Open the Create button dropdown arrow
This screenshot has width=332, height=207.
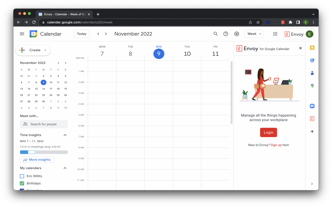45,50
